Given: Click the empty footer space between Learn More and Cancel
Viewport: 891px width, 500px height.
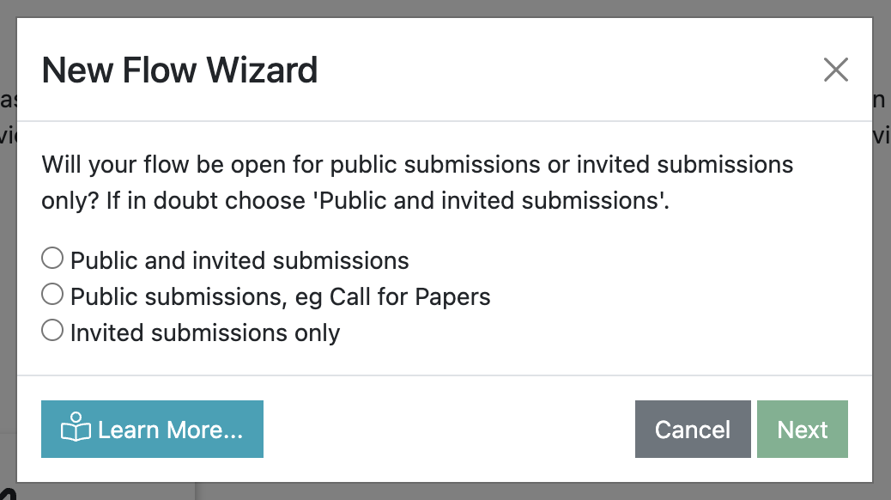Looking at the screenshot, I should tap(446, 430).
